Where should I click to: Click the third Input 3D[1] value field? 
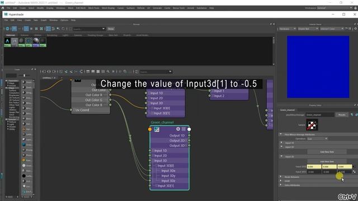point(345,172)
